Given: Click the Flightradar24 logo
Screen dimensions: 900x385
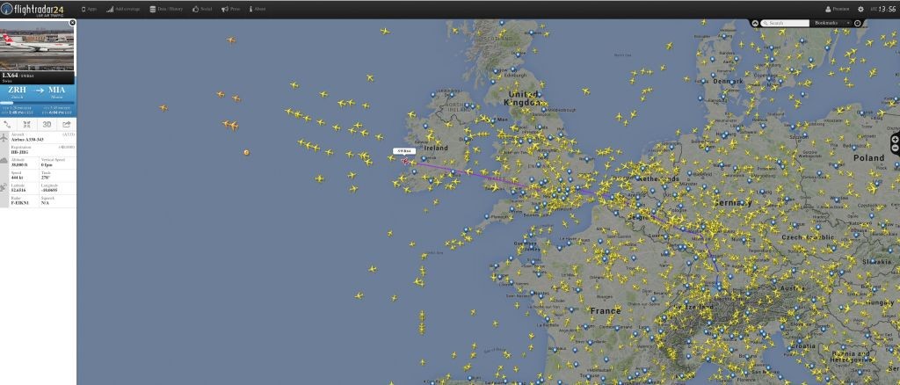Looking at the screenshot, I should point(33,9).
